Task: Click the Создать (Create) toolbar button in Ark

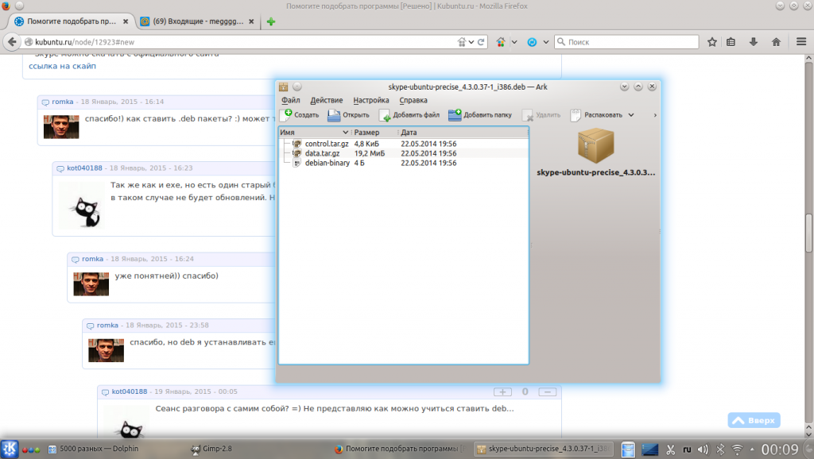Action: 300,115
